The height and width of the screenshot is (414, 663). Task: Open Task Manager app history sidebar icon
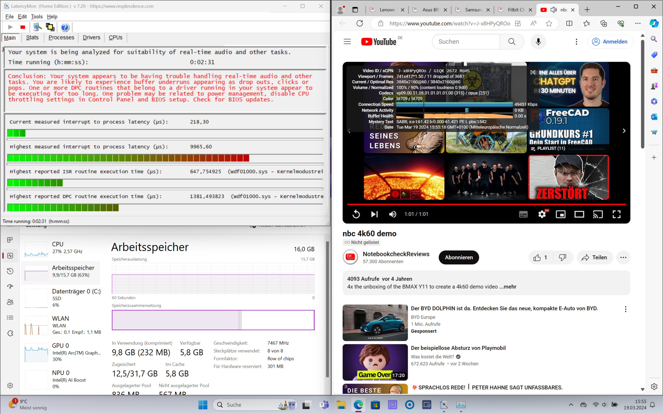click(x=10, y=271)
